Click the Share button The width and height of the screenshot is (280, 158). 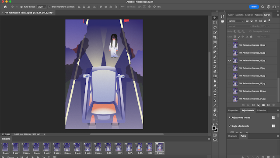(x=254, y=7)
